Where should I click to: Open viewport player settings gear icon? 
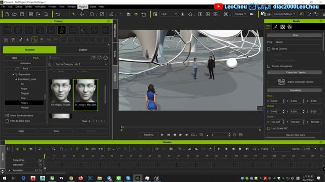tap(235, 135)
